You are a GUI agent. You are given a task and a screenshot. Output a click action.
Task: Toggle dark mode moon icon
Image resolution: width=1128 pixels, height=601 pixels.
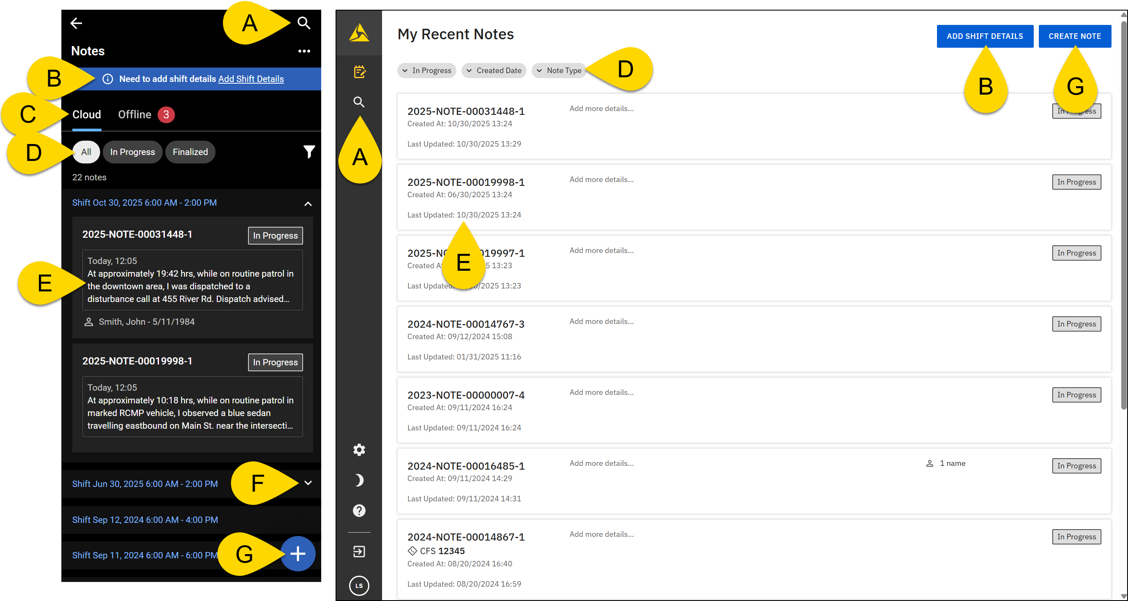[359, 480]
